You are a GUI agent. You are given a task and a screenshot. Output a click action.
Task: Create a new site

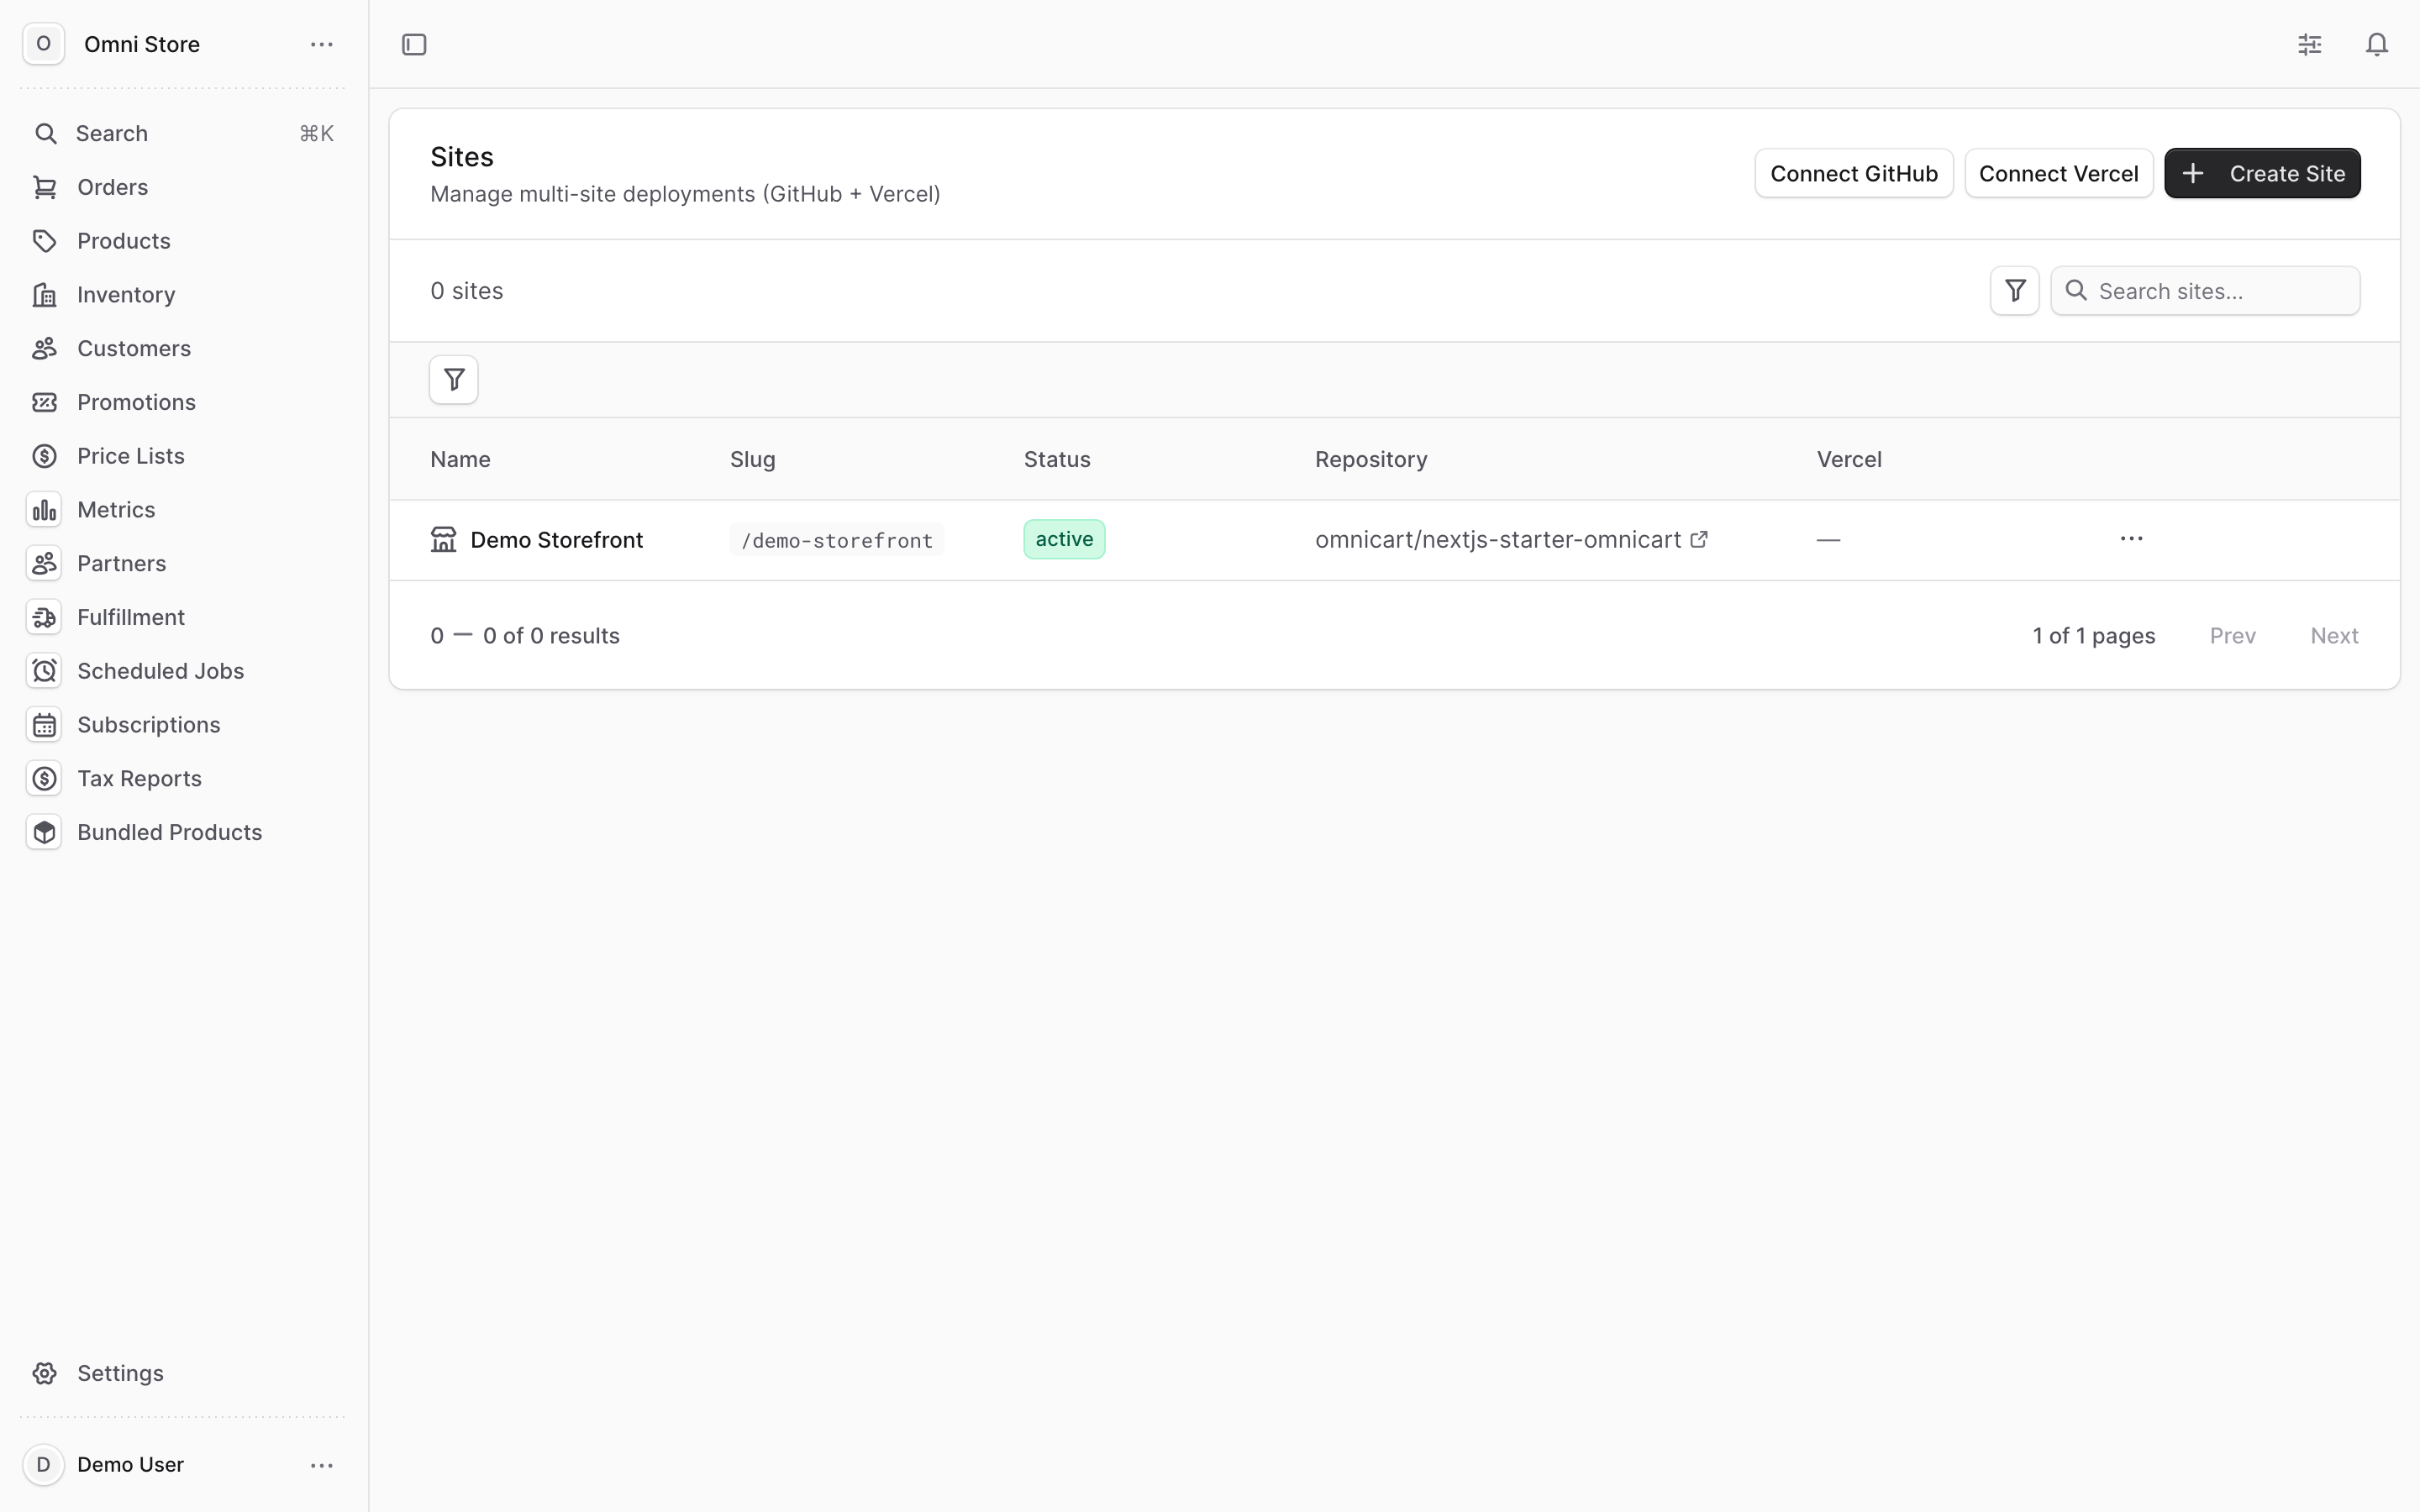coord(2262,173)
